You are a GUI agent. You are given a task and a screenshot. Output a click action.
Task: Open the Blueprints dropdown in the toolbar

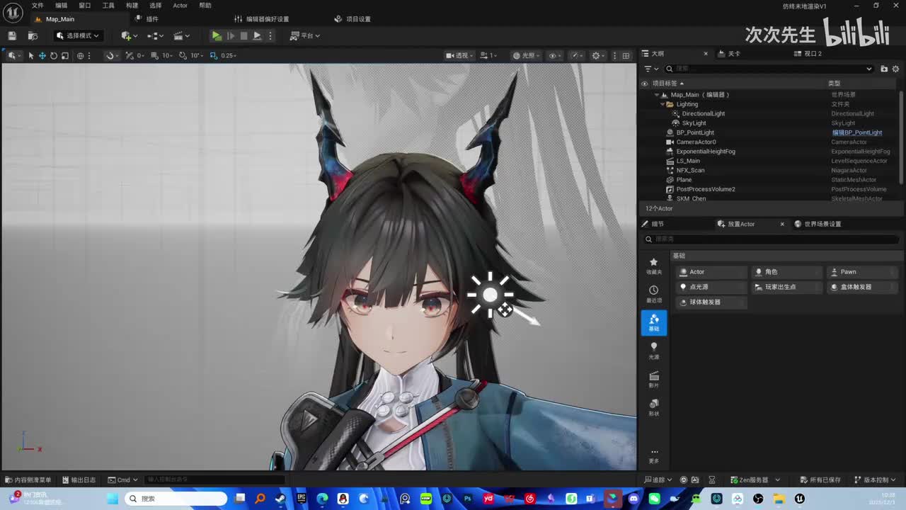pos(155,35)
